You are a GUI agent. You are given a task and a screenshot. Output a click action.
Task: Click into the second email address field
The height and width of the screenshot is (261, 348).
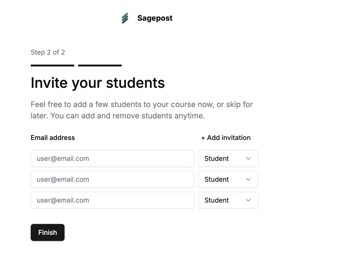coord(112,179)
